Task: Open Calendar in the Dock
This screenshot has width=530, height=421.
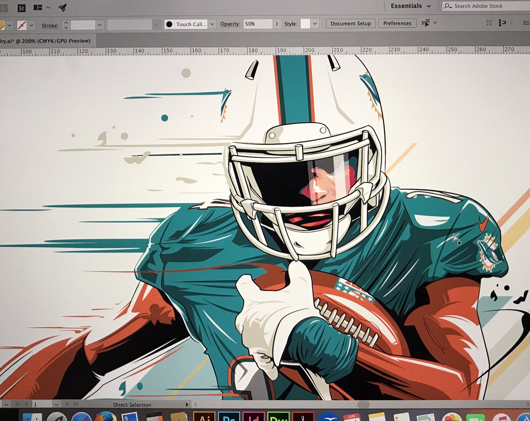Action: point(352,417)
